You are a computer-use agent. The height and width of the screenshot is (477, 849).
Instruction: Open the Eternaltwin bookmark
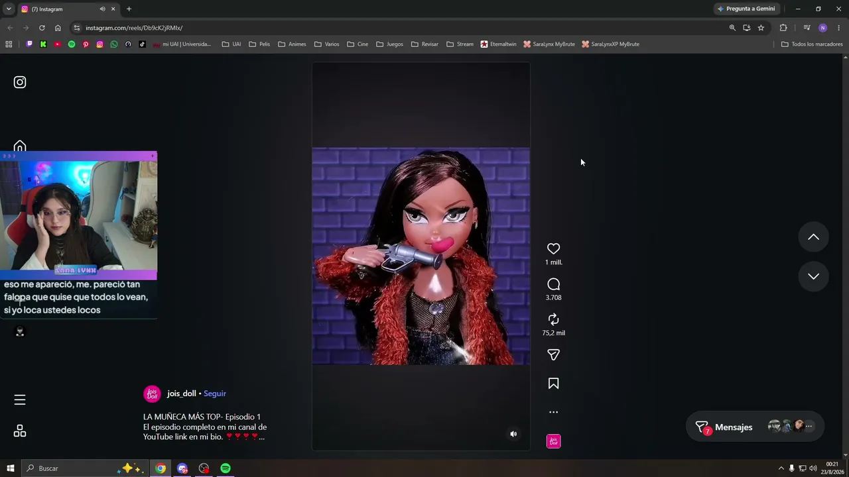pos(499,44)
